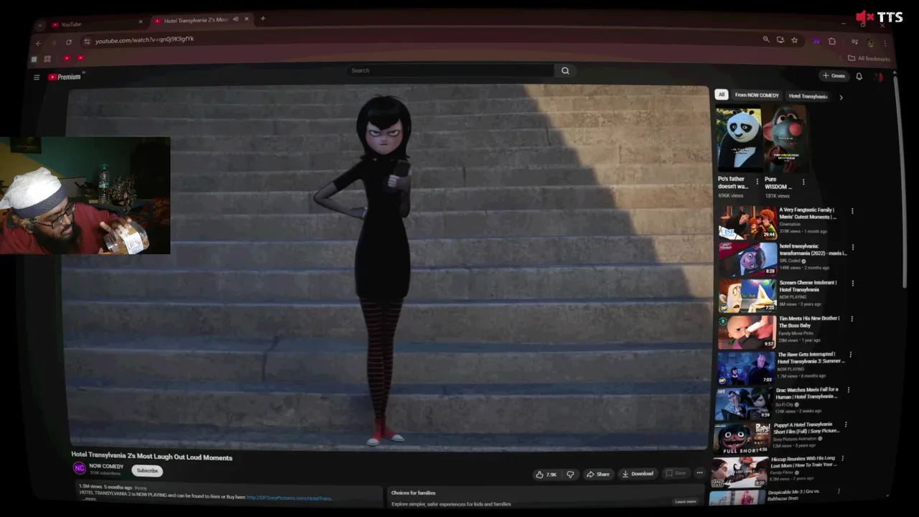Click the apps grid icon in bookmarks bar
The image size is (919, 517).
[47, 59]
